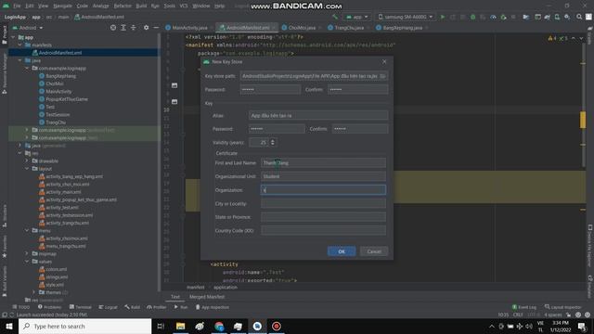Open the Event Log
The height and width of the screenshot is (334, 594).
click(523, 307)
